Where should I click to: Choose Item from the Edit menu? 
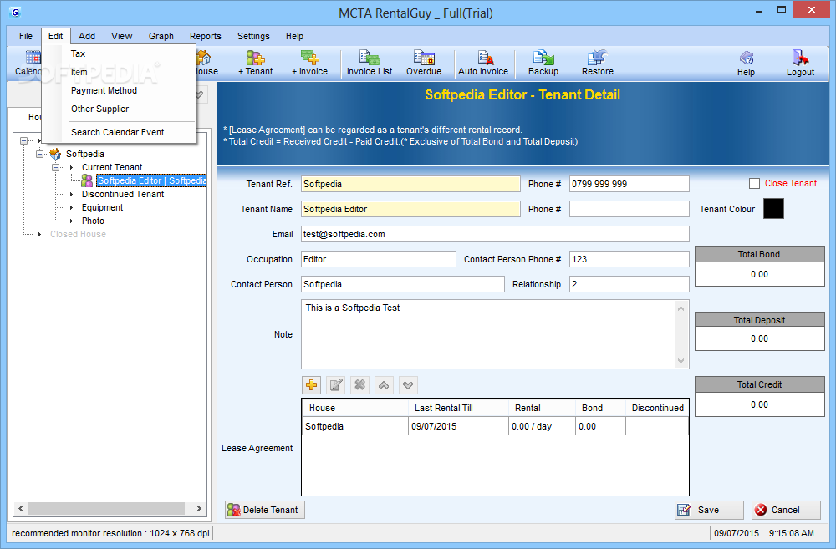pyautogui.click(x=119, y=72)
